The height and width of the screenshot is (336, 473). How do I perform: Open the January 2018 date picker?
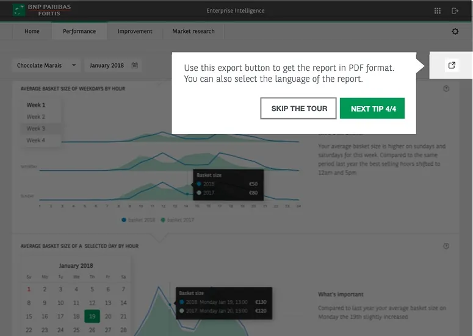pyautogui.click(x=113, y=65)
